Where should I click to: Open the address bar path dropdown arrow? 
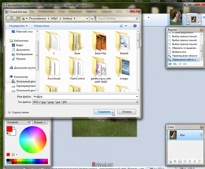click(87, 19)
